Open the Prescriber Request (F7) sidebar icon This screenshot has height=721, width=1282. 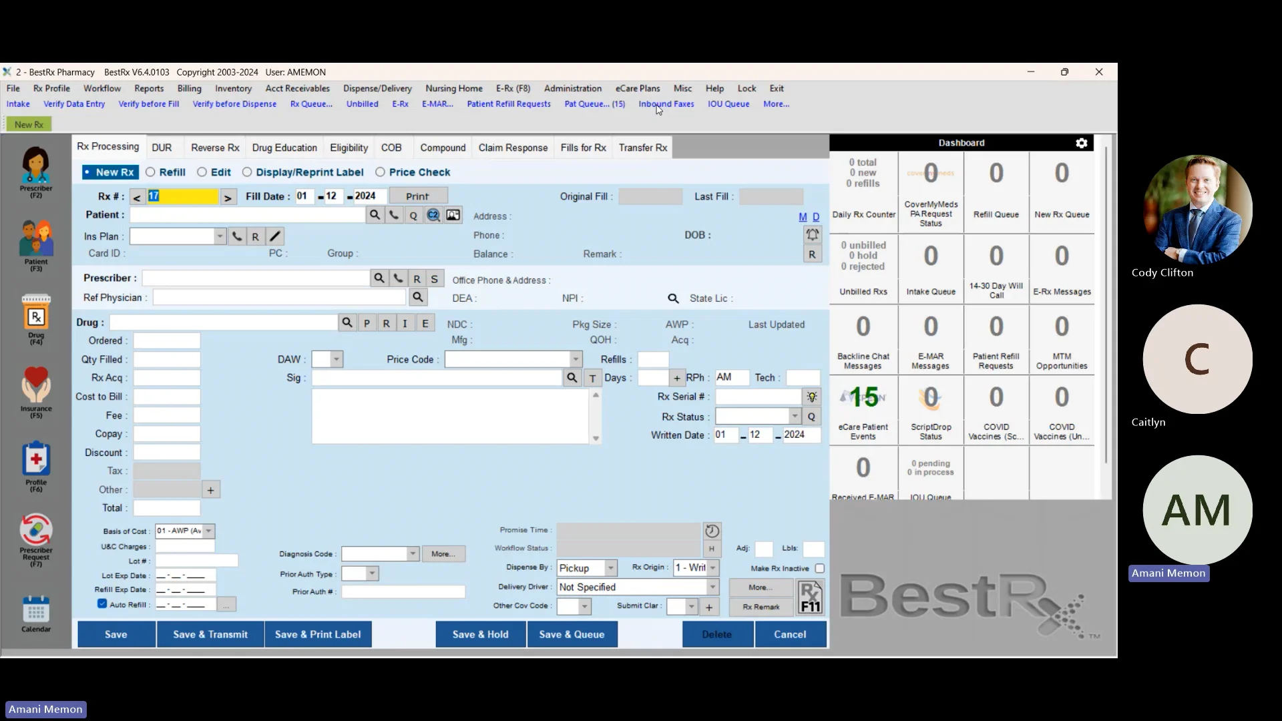tap(36, 539)
